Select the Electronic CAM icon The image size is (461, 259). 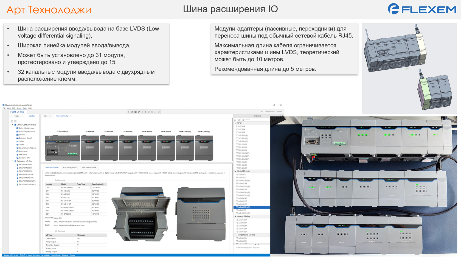17,158
